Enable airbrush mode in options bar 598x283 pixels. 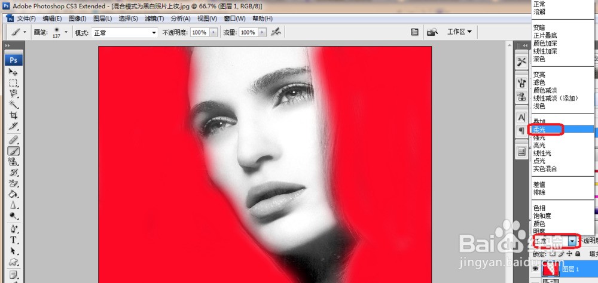[x=275, y=33]
